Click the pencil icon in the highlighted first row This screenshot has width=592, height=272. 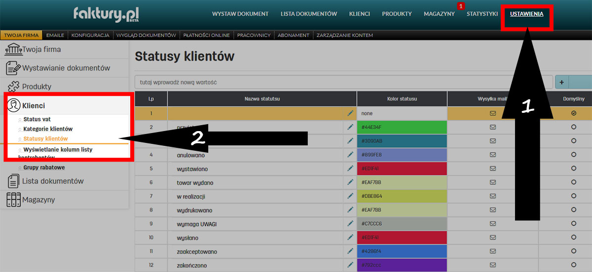click(350, 113)
